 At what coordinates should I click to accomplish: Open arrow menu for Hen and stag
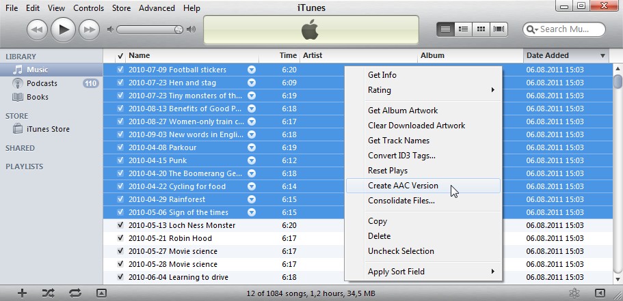(252, 83)
